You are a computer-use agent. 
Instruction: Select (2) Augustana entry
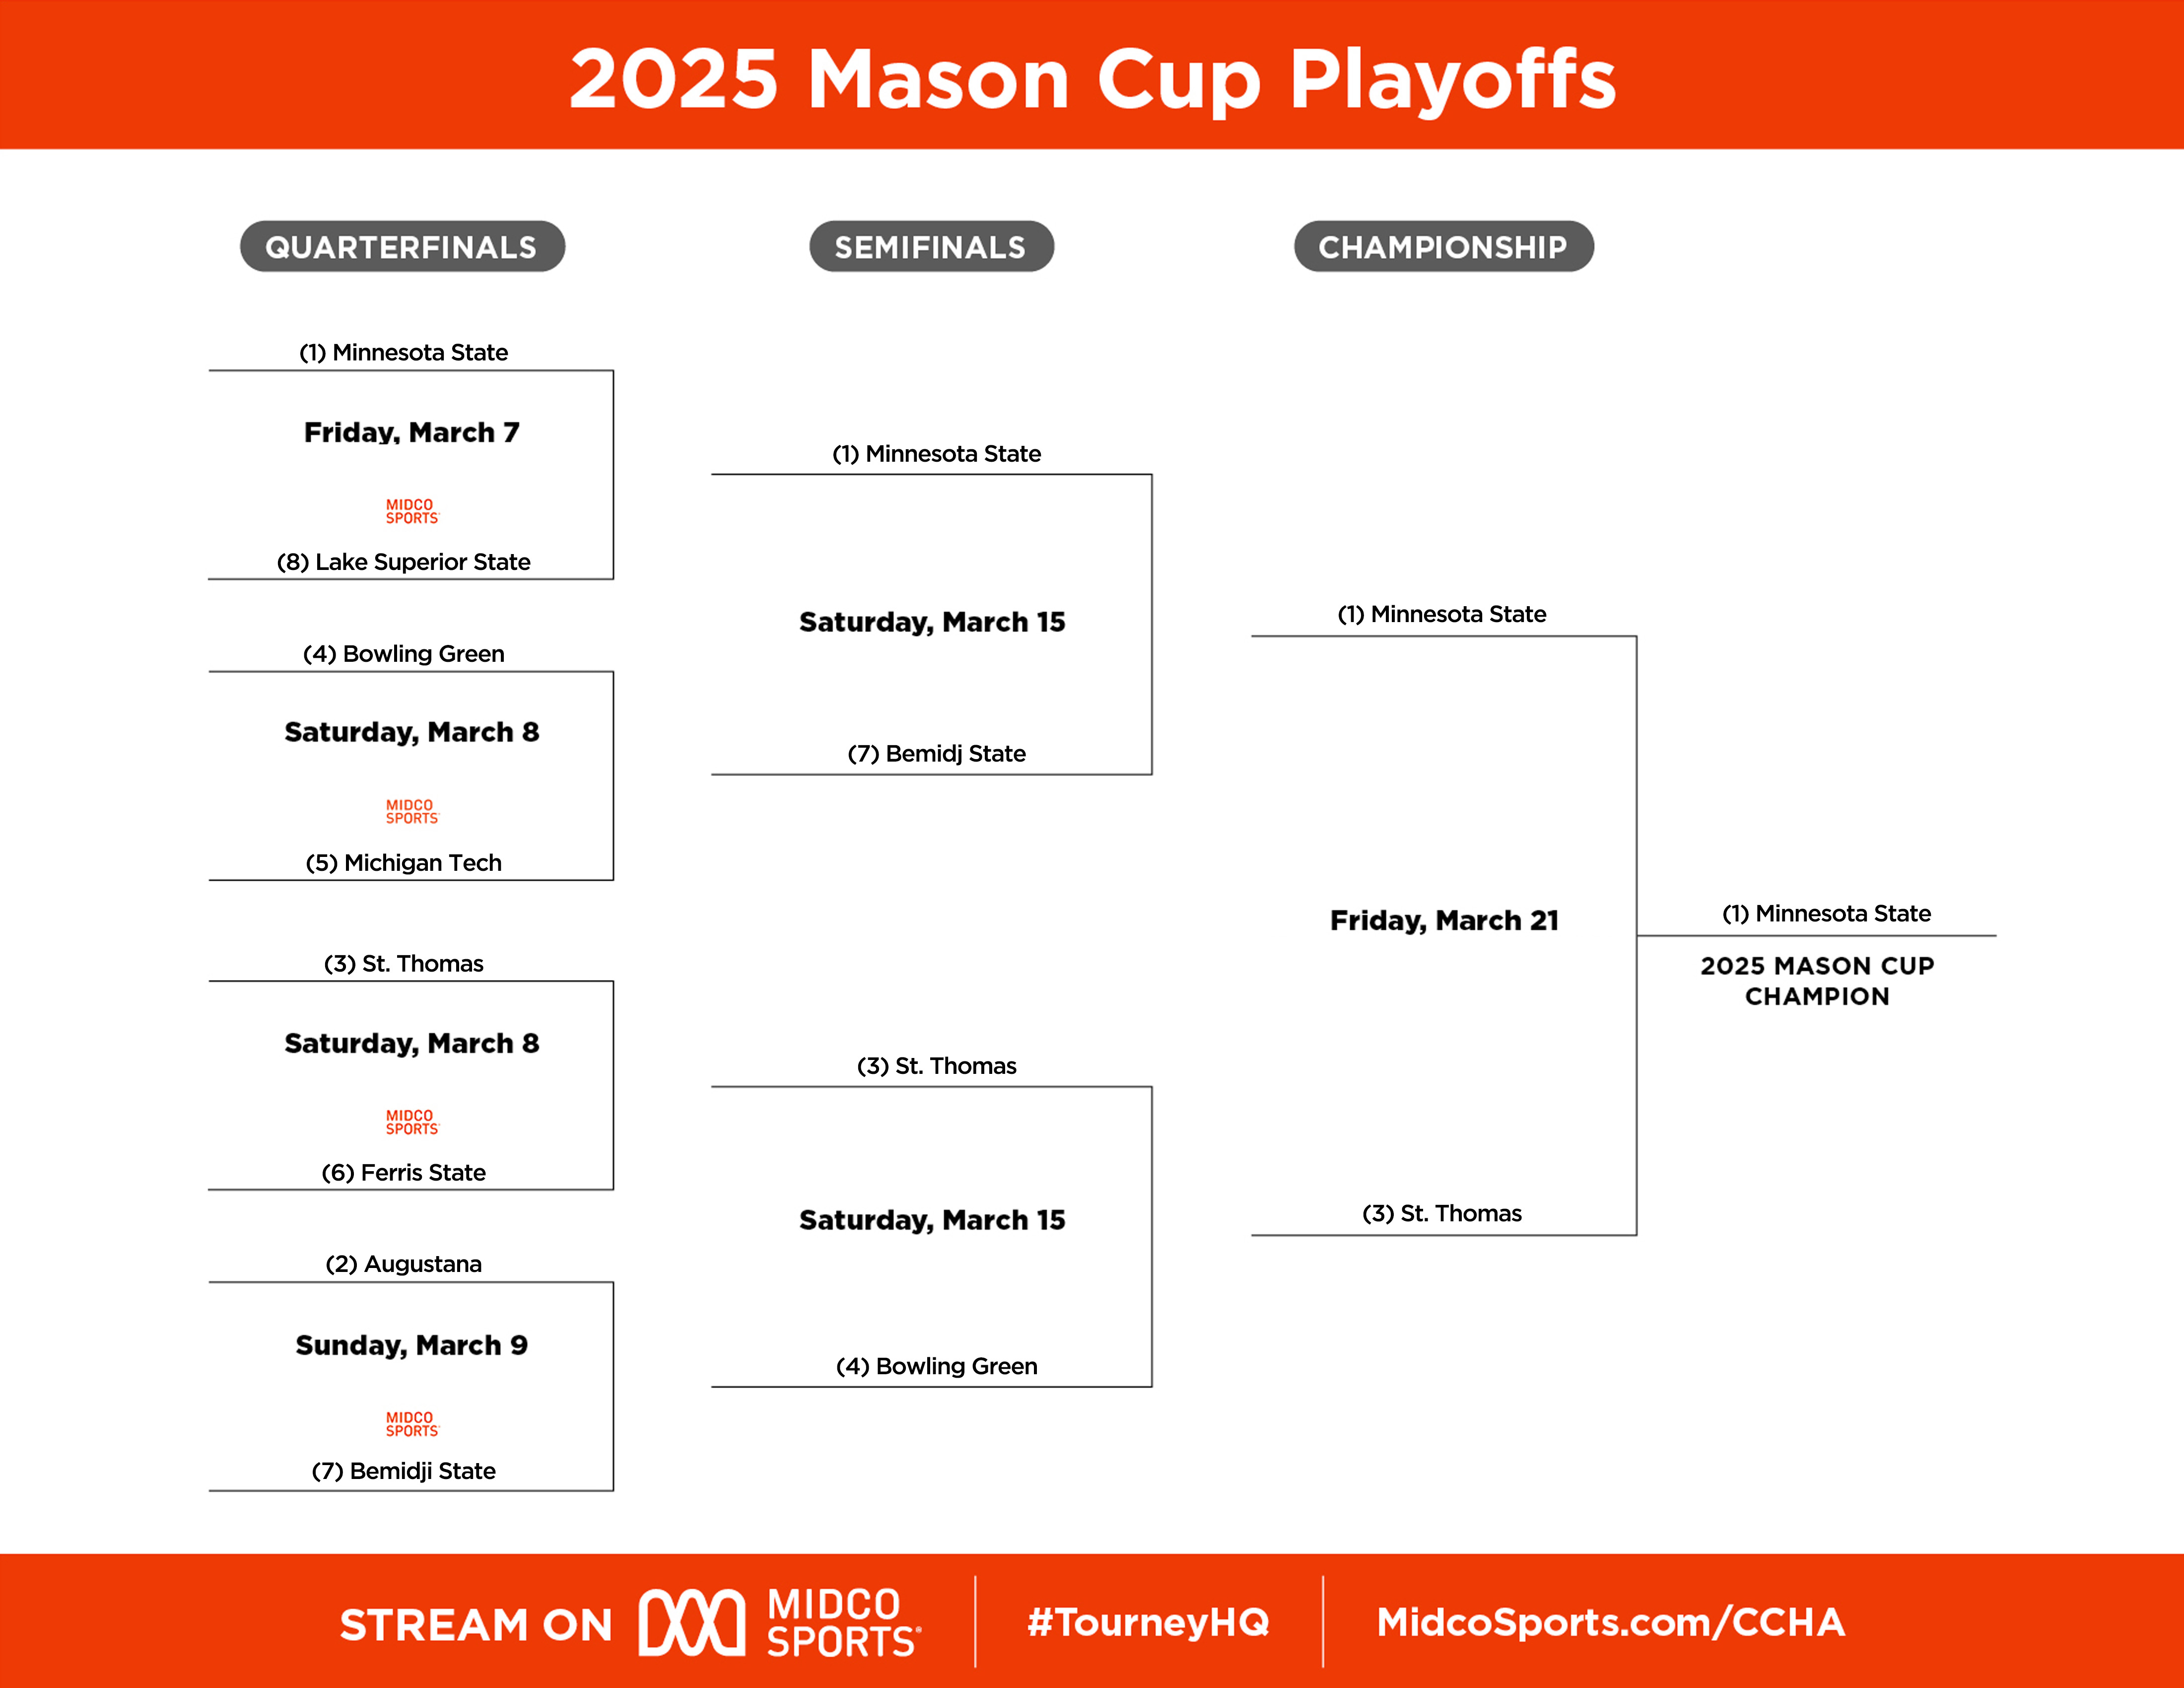point(404,1264)
